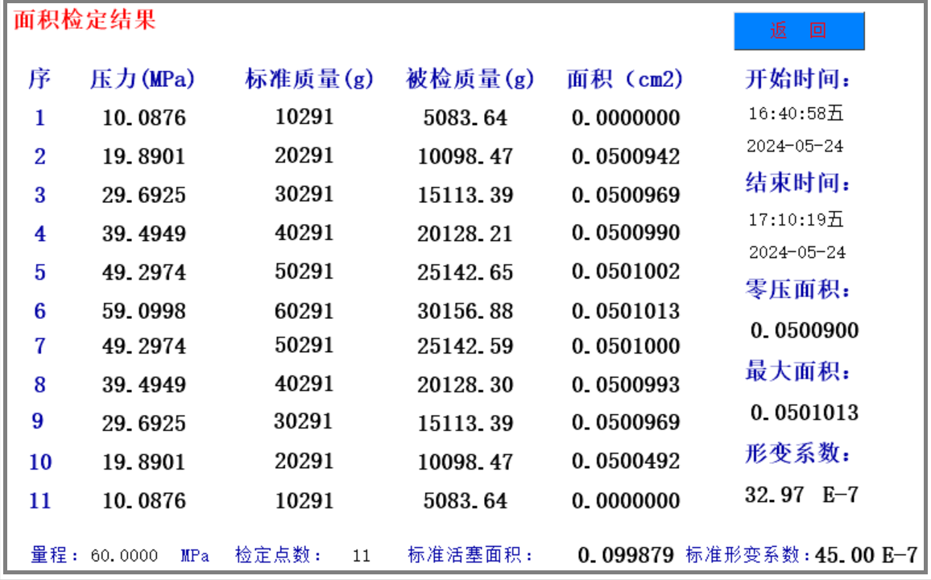Select standard mass 10291 in row 1
Screen dimensions: 931x580
coord(304,116)
